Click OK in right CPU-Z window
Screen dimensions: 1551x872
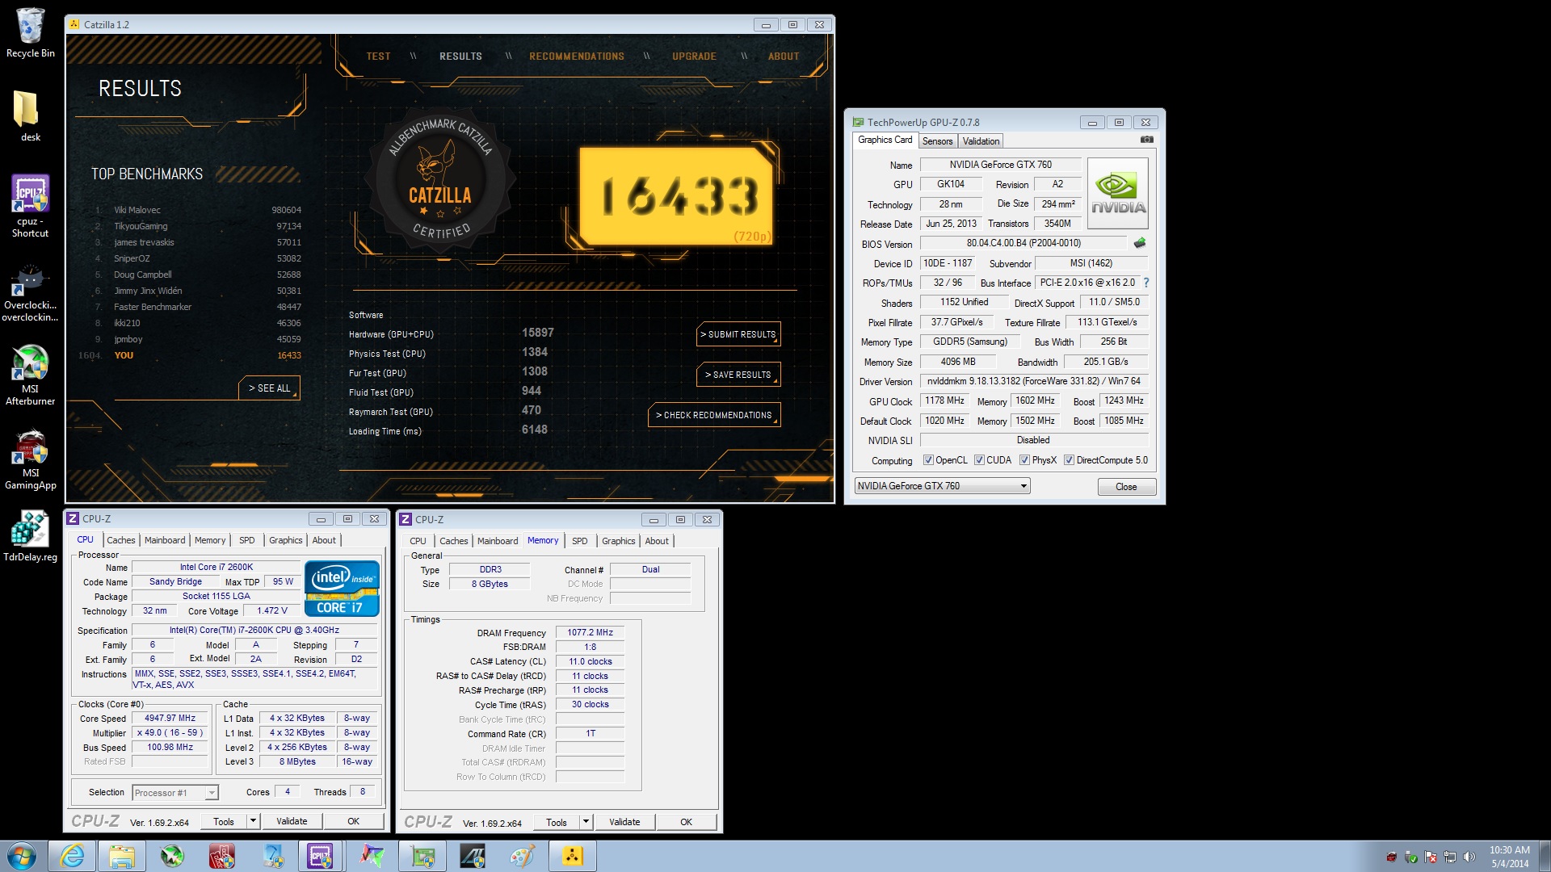click(x=686, y=822)
